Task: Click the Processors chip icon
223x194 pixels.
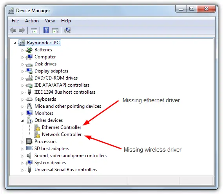Action: click(x=29, y=141)
